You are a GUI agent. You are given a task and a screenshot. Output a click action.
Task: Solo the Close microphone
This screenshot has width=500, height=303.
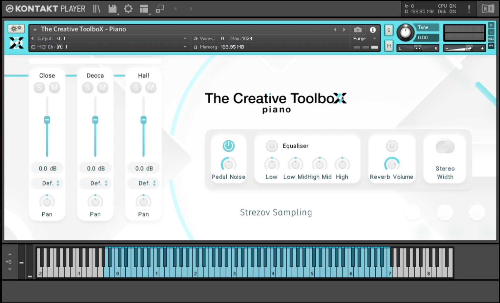39,88
